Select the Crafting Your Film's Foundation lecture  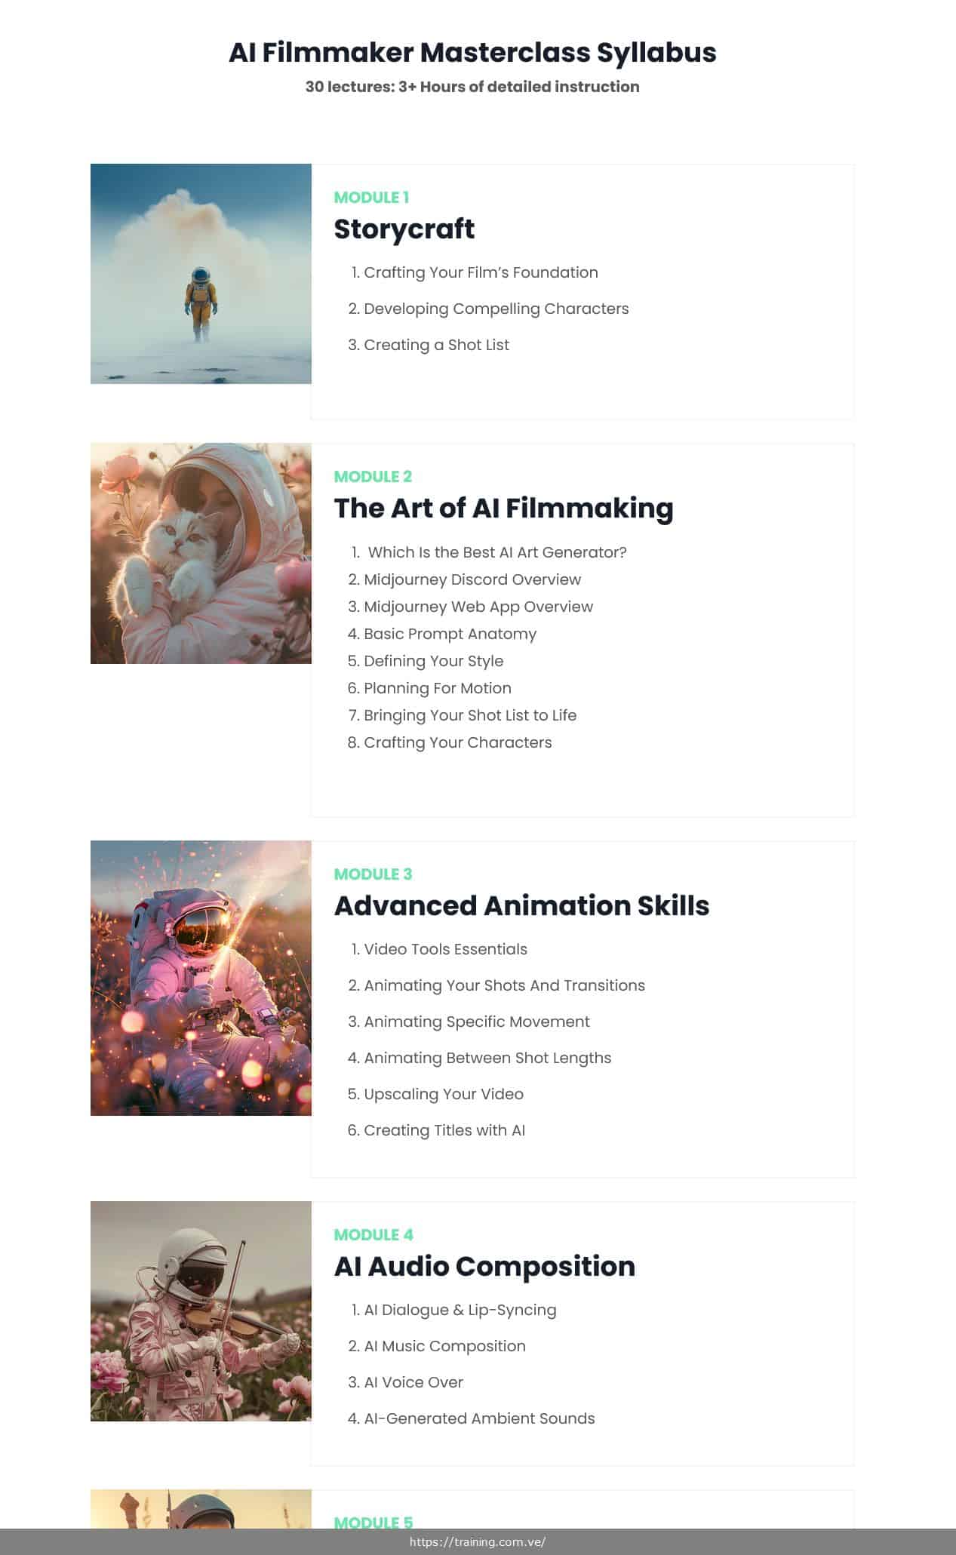(x=481, y=272)
